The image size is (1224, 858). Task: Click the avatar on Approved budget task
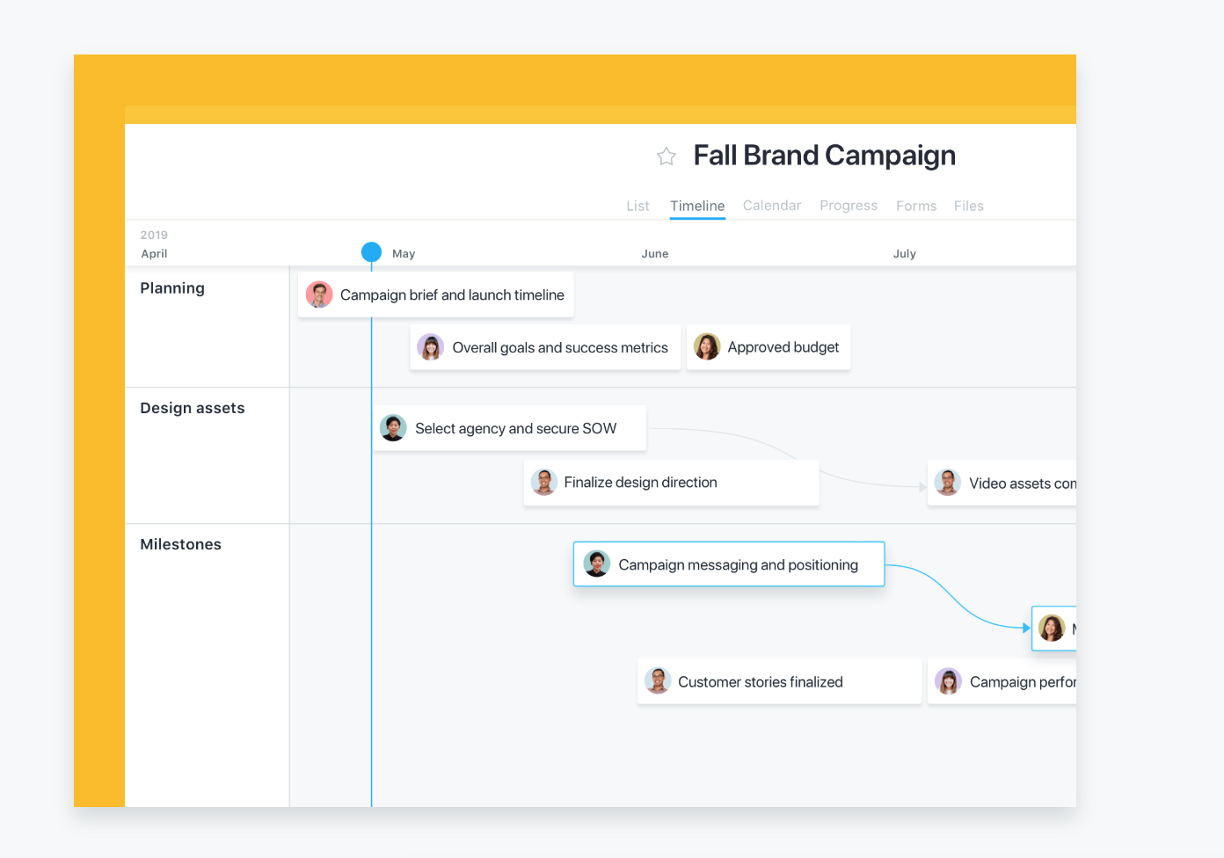pos(706,346)
